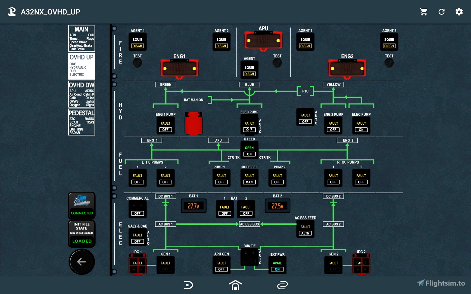This screenshot has width=471, height=294.
Task: Click the red RAT MAN ON guard
Action: pyautogui.click(x=193, y=124)
